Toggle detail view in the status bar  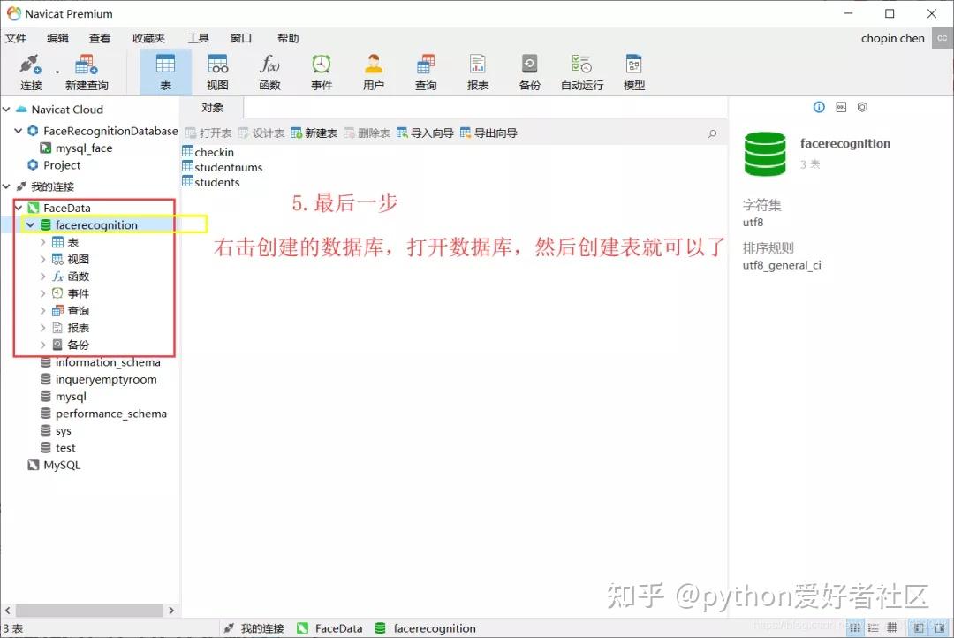coord(891,627)
